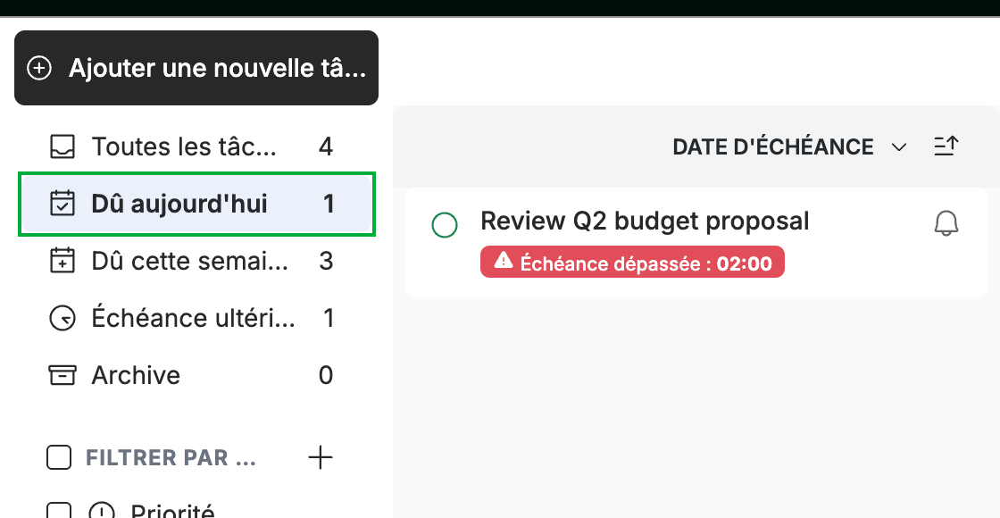Click the plus-circle icon on Ajouter button

(x=39, y=68)
